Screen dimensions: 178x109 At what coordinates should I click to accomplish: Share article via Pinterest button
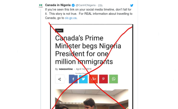coord(103,79)
